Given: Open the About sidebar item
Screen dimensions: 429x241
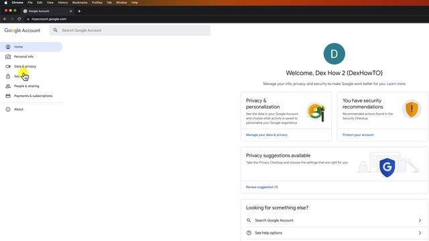Looking at the screenshot, I should [19, 109].
